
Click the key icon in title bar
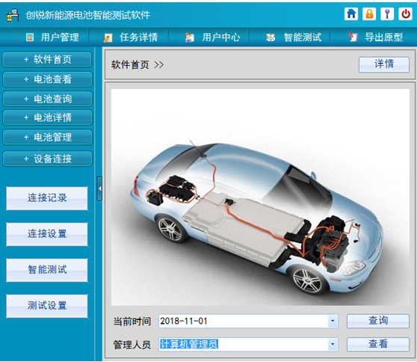point(387,13)
